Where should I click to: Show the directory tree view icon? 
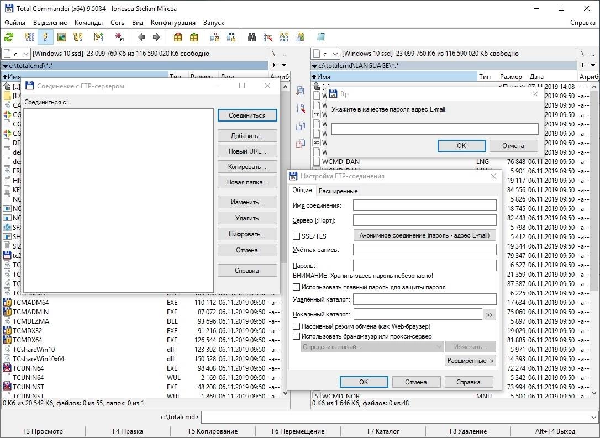(x=78, y=37)
